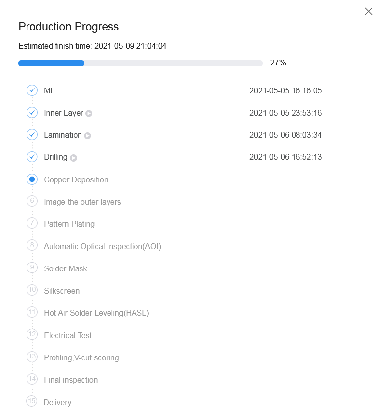377x417 pixels.
Task: Click step 15 Delivery number icon
Action: (x=32, y=401)
